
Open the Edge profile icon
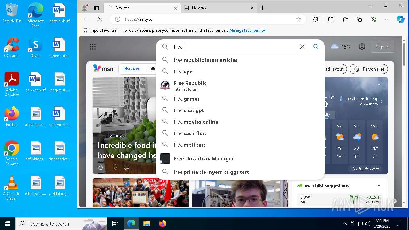[x=85, y=8]
